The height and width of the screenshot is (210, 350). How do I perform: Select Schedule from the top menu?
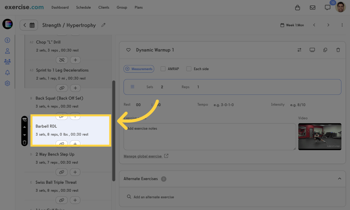(x=83, y=7)
